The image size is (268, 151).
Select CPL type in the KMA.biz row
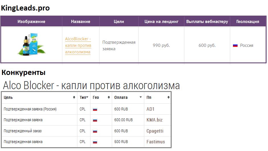(x=83, y=120)
